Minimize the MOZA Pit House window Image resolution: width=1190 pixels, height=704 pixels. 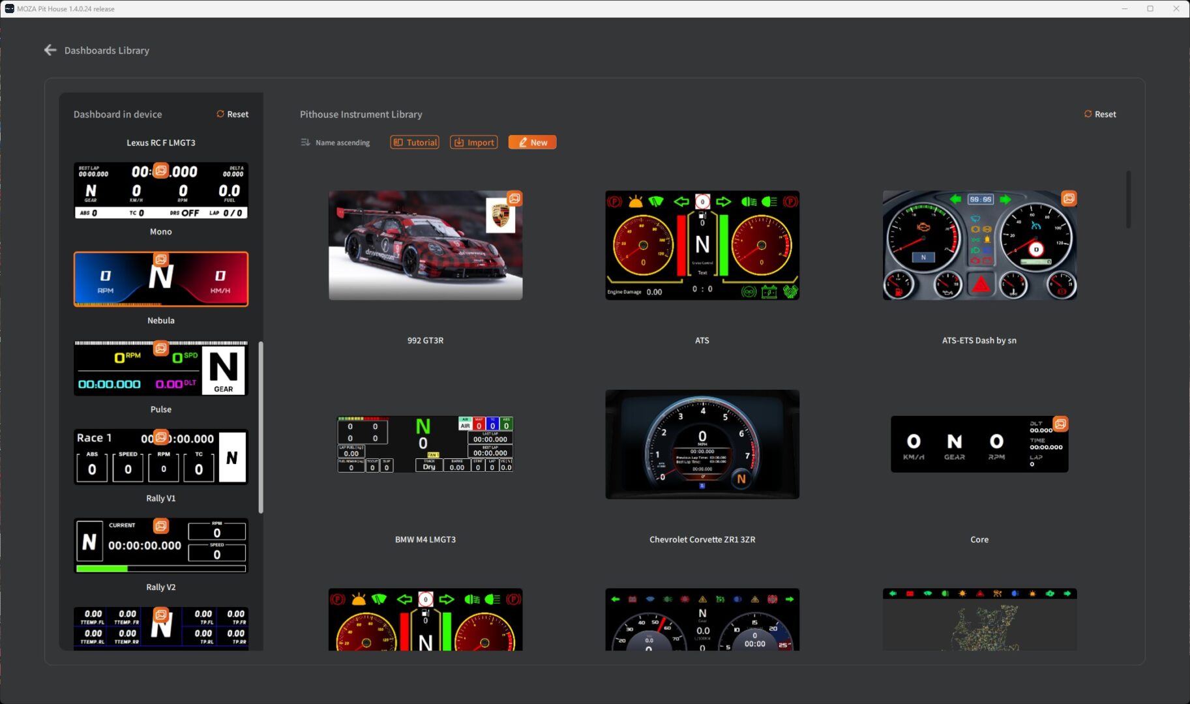(x=1125, y=8)
